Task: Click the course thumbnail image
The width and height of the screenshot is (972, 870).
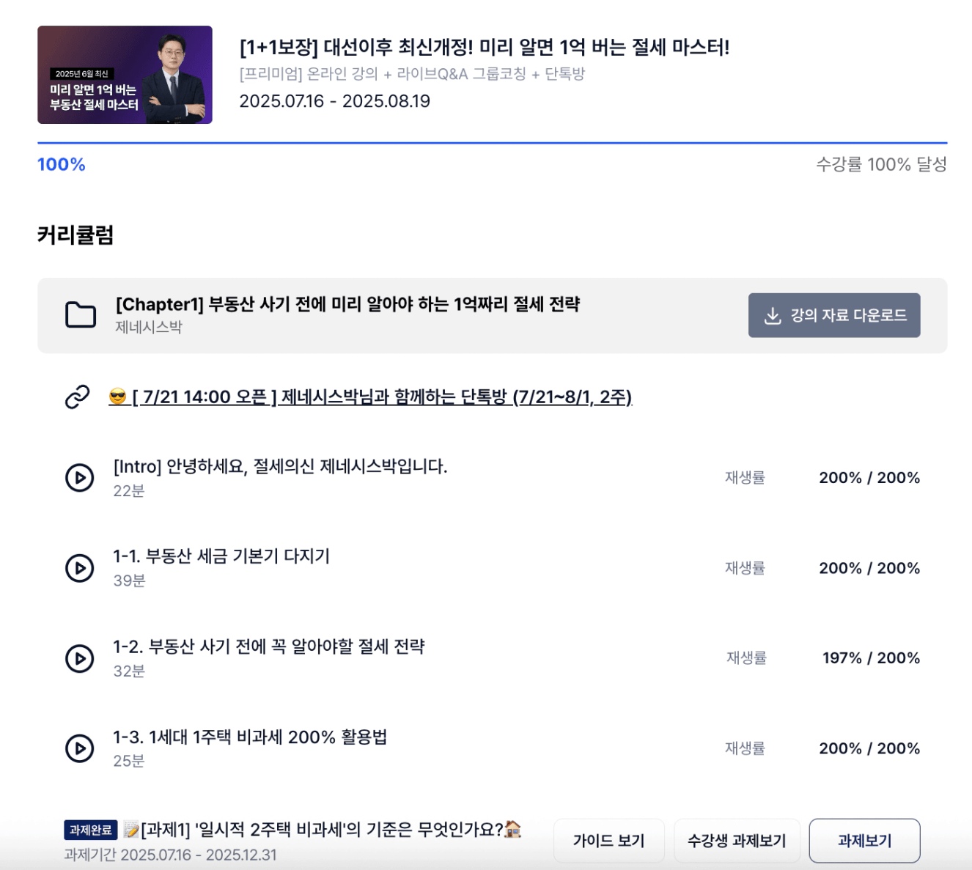Action: click(x=125, y=75)
